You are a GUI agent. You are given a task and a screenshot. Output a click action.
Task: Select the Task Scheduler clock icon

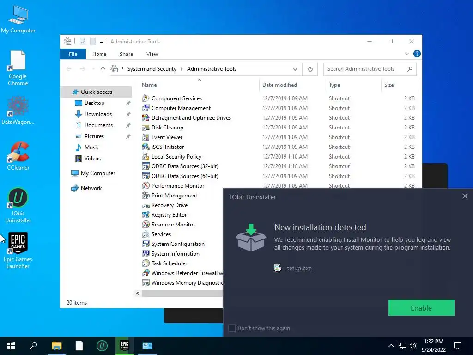146,263
